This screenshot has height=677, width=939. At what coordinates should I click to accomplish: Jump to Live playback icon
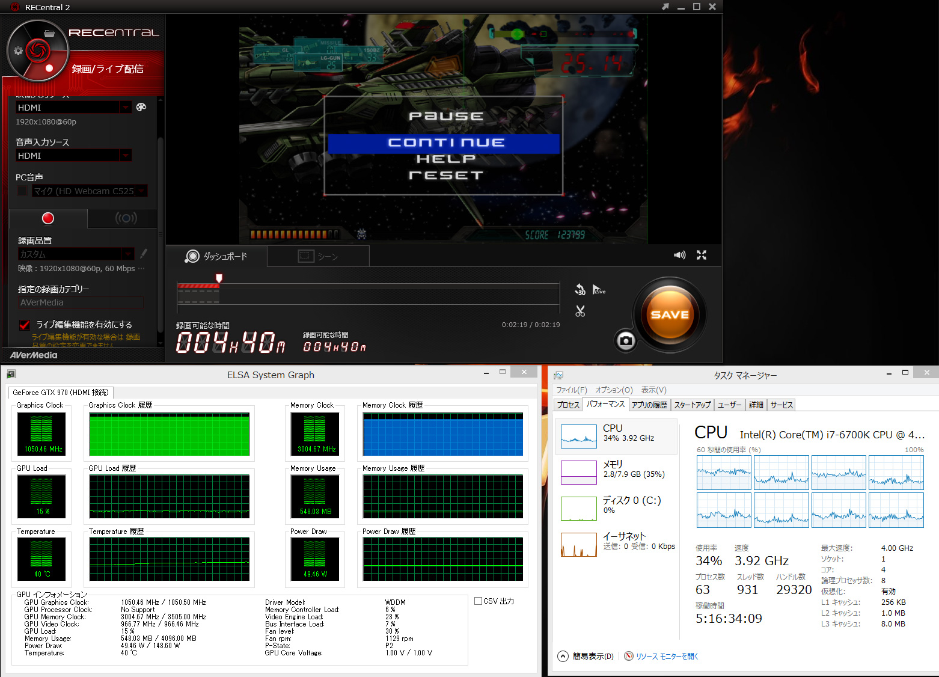(x=599, y=290)
